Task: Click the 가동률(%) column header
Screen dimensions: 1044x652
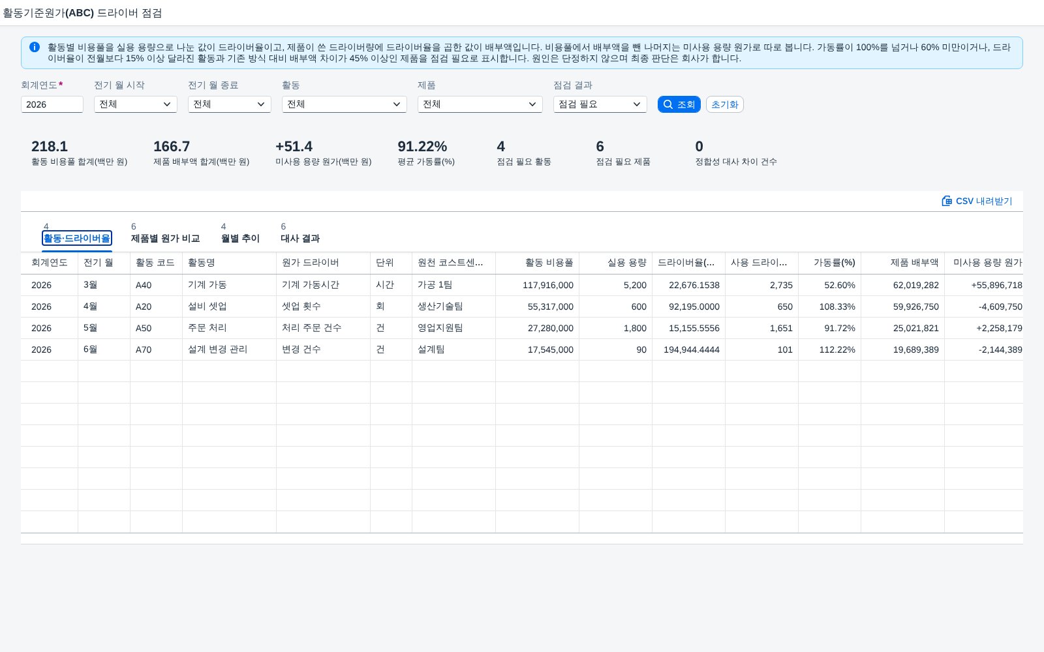Action: click(x=829, y=263)
